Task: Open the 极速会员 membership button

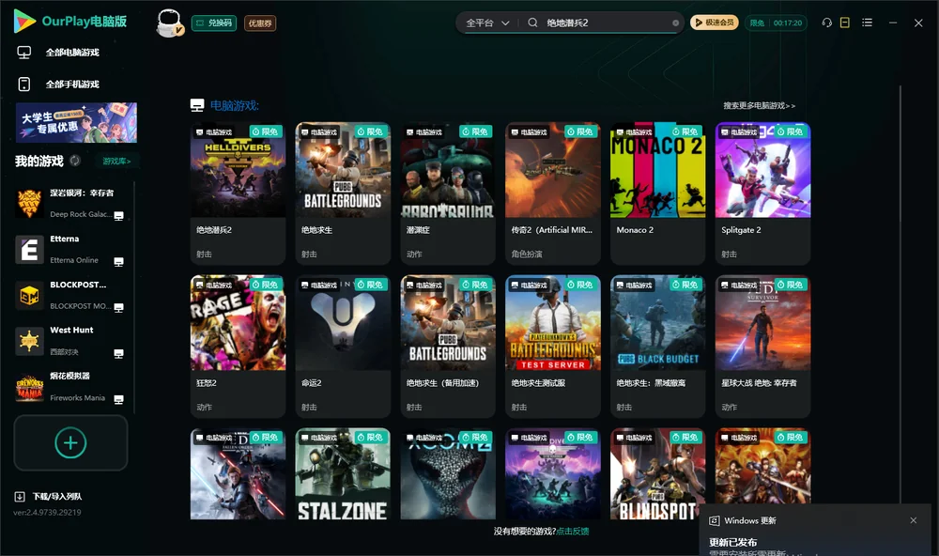Action: pos(714,23)
